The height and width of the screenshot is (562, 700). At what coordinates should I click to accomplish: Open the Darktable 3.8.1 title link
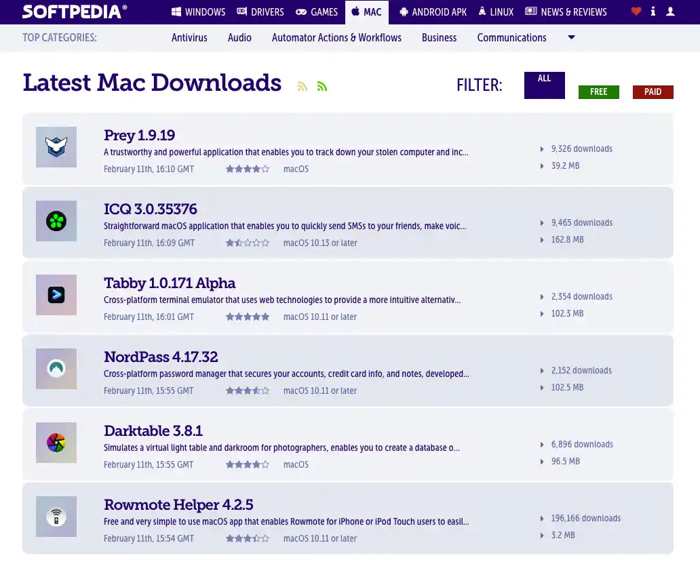point(153,431)
